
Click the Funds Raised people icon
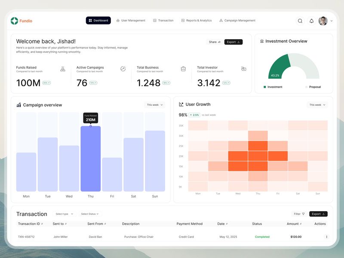[61, 70]
